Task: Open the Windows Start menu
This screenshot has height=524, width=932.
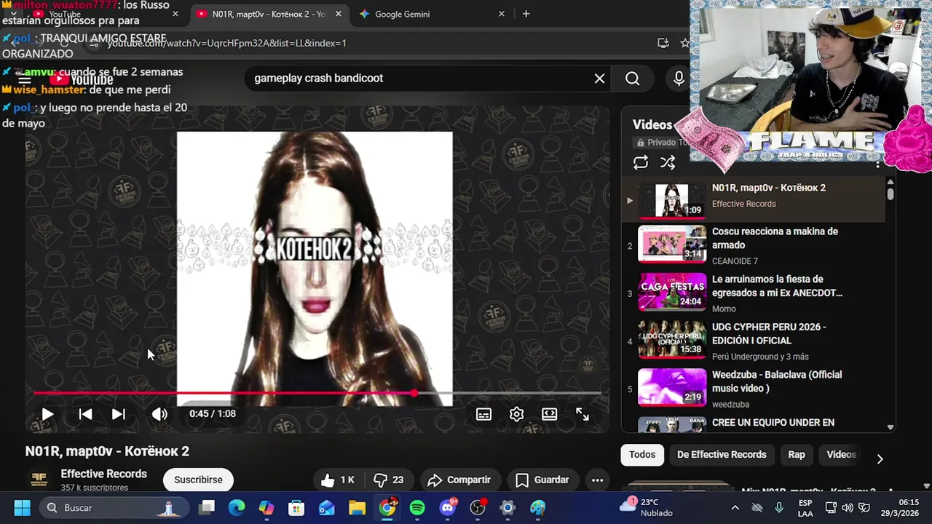Action: click(22, 508)
